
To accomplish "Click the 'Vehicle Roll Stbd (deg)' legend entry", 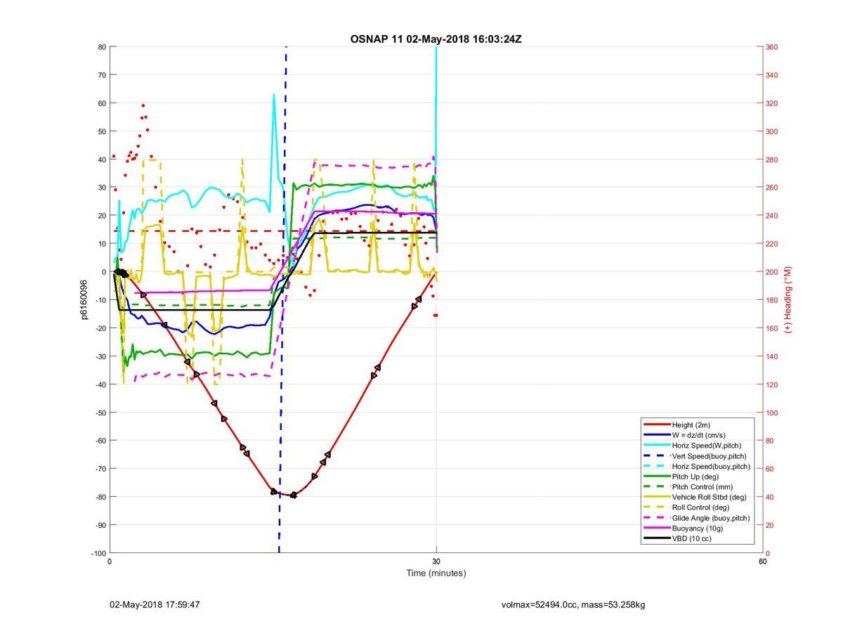I will tap(696, 497).
